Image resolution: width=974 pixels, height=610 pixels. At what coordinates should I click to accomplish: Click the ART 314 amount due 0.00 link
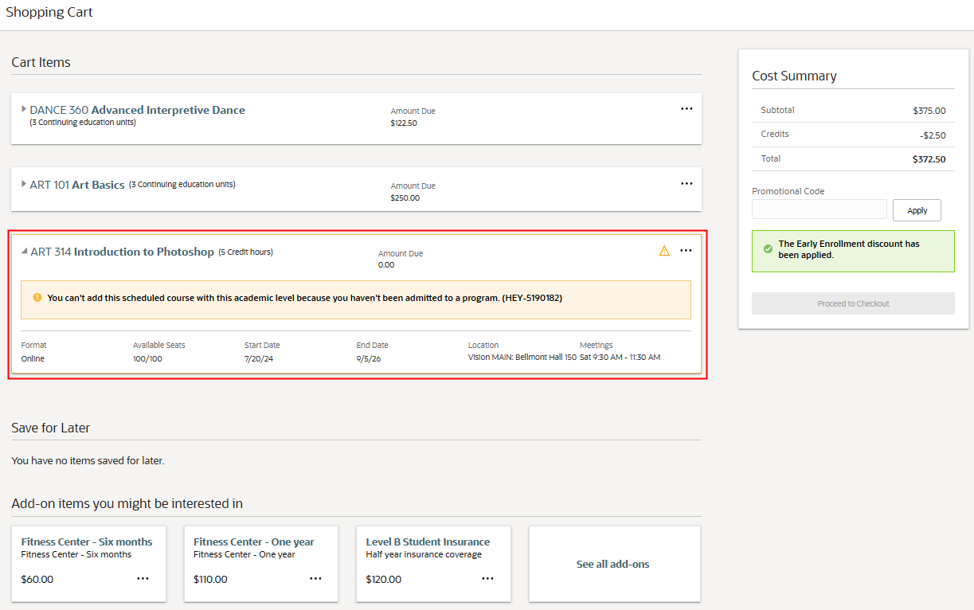pos(386,265)
